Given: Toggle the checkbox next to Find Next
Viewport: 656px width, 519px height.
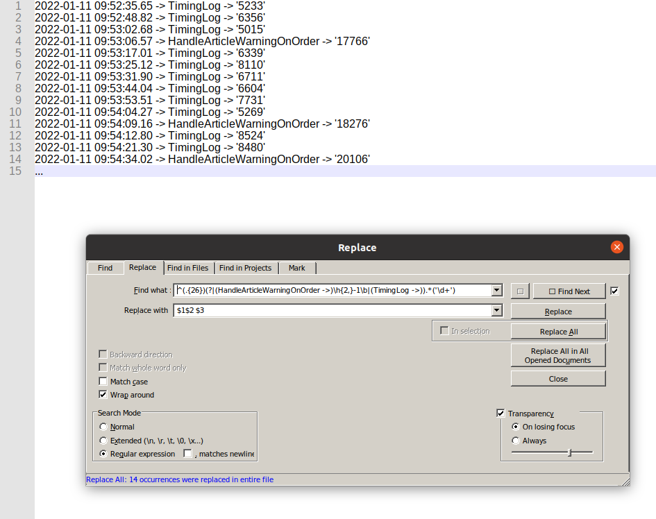Looking at the screenshot, I should coord(614,291).
